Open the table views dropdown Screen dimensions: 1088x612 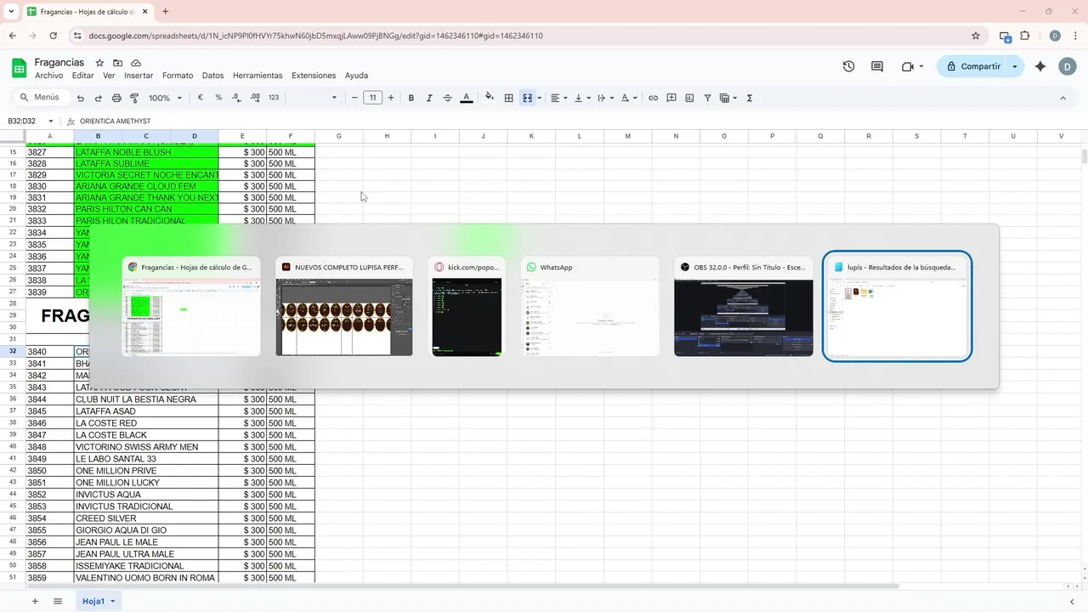[x=728, y=98]
